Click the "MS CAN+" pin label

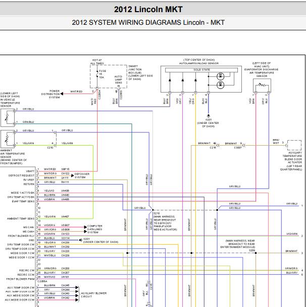[x=29, y=232]
